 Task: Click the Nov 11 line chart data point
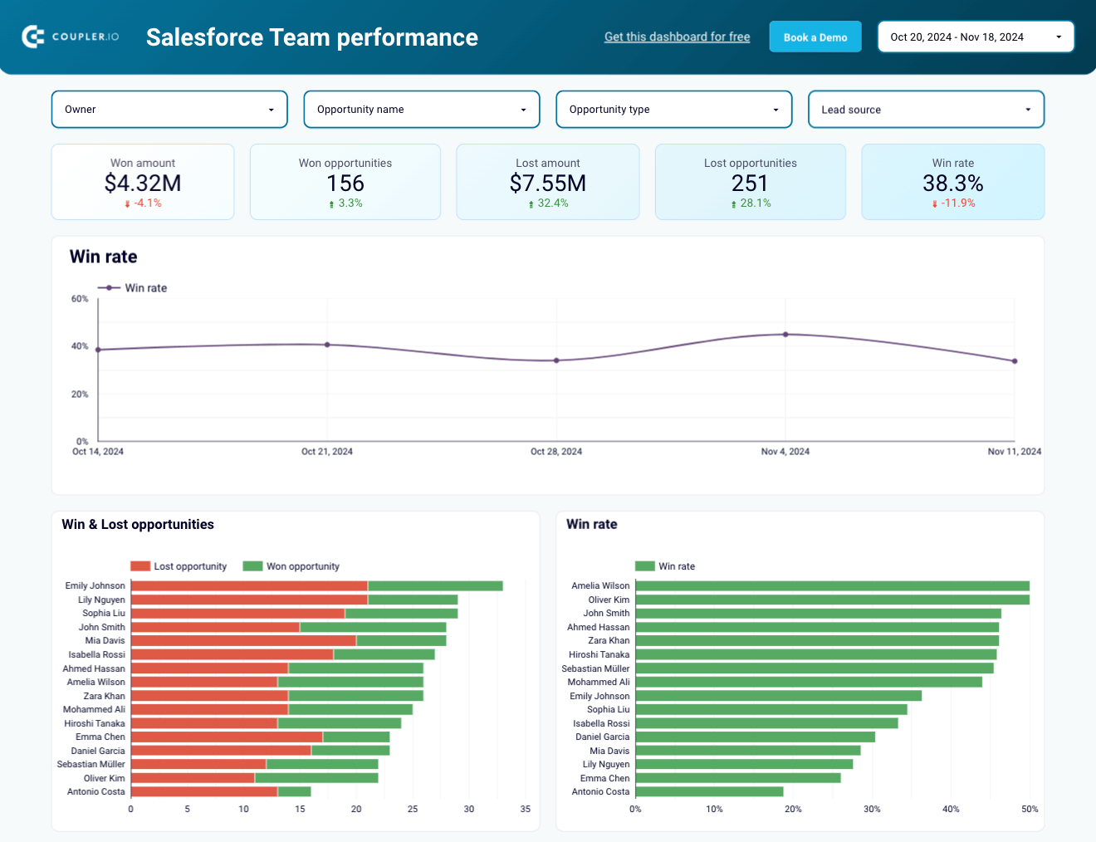tap(1015, 361)
